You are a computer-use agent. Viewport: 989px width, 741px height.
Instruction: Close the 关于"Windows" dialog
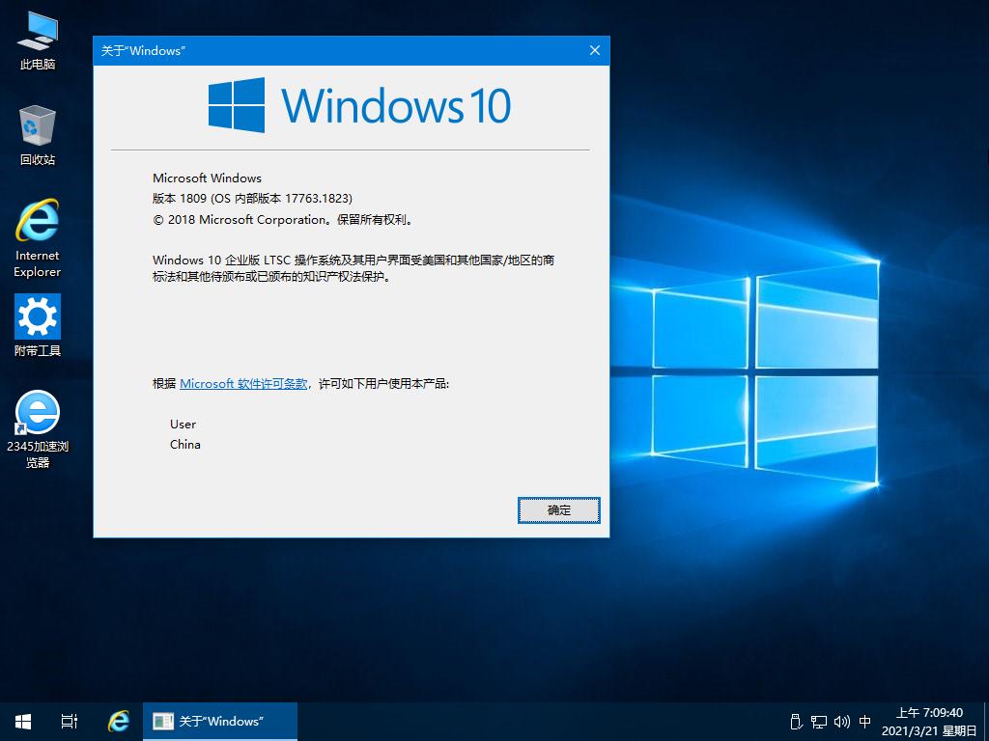pyautogui.click(x=595, y=50)
